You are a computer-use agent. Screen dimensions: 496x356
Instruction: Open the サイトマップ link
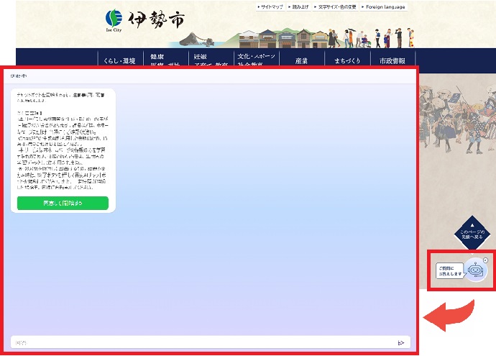[270, 7]
